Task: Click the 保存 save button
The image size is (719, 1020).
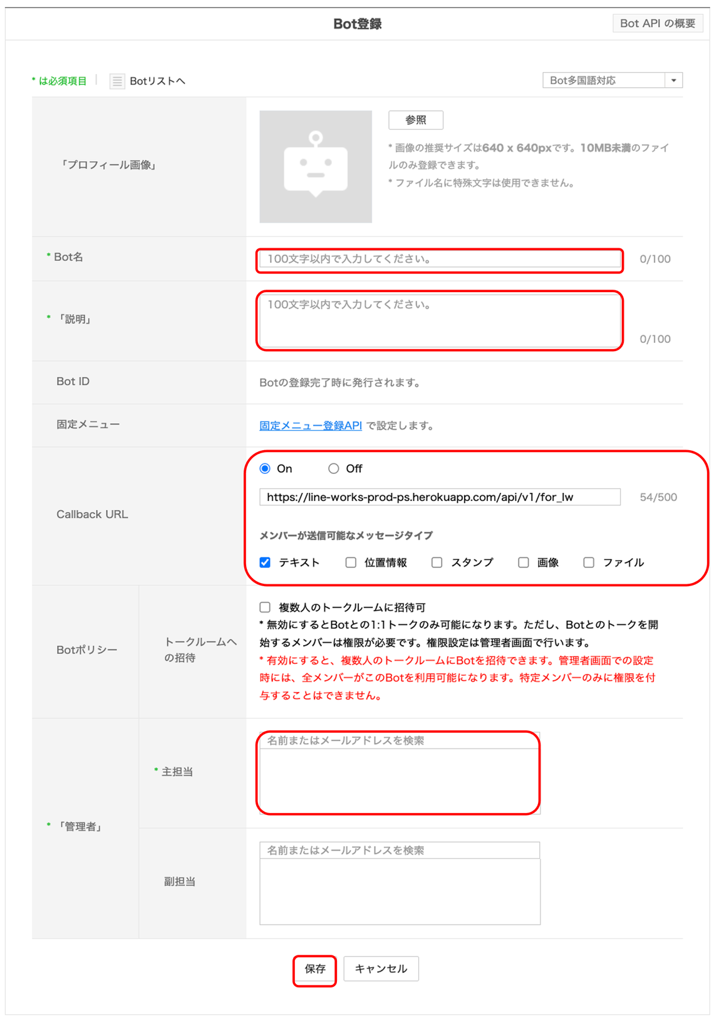Action: pyautogui.click(x=315, y=969)
